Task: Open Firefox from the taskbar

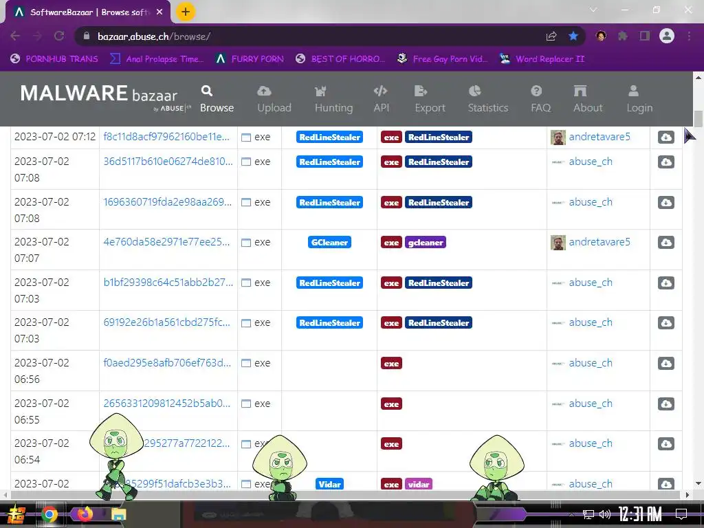Action: click(x=85, y=514)
